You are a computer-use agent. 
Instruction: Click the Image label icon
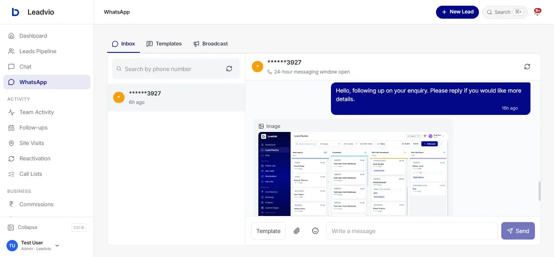tap(261, 126)
